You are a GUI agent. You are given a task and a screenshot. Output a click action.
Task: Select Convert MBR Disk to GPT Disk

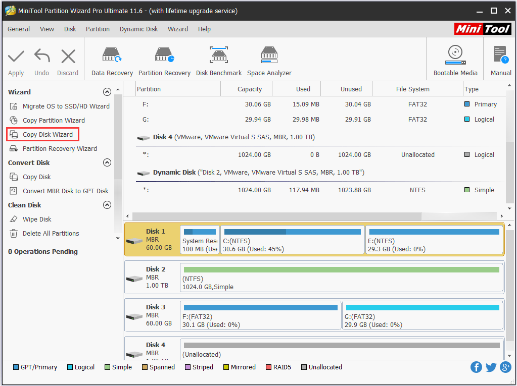[x=59, y=191]
